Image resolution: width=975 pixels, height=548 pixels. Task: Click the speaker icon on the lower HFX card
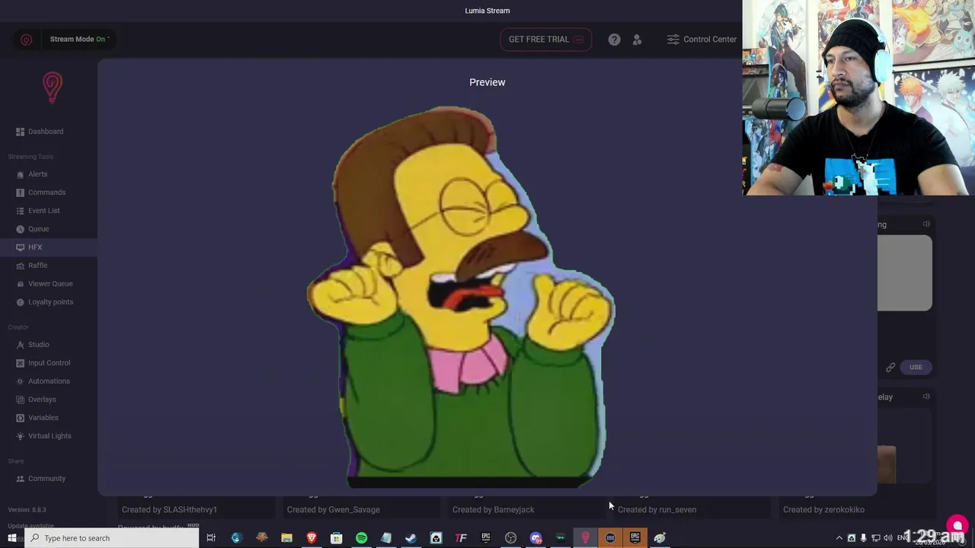926,397
